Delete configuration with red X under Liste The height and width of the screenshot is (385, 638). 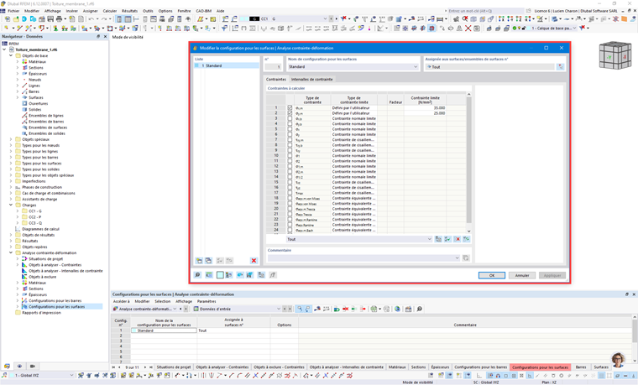[x=254, y=261]
